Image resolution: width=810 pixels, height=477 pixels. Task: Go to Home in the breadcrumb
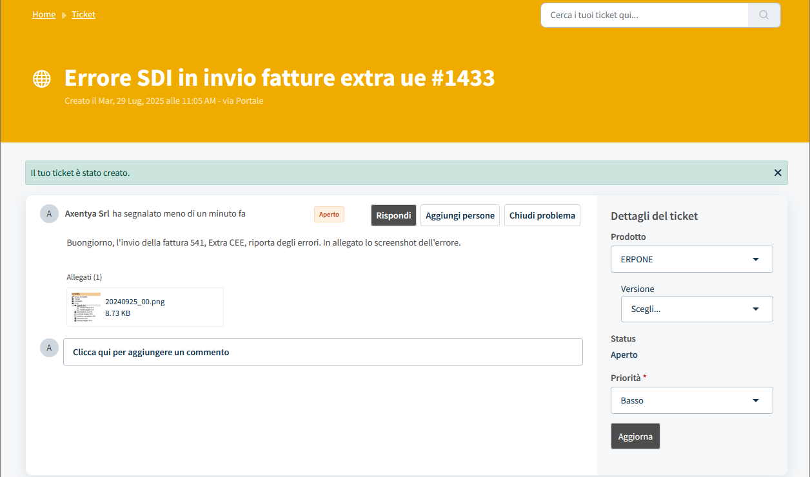click(44, 14)
